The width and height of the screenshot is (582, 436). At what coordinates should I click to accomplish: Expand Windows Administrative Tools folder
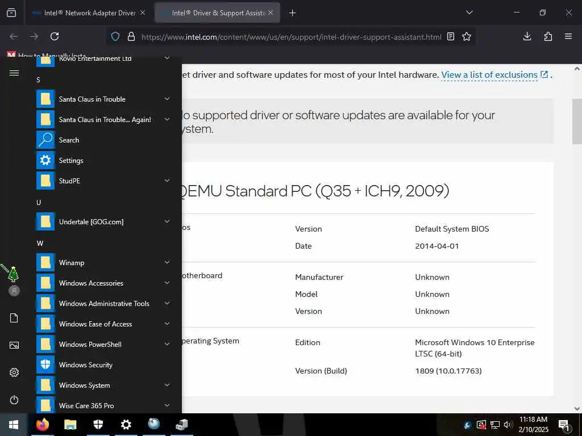[x=167, y=303]
